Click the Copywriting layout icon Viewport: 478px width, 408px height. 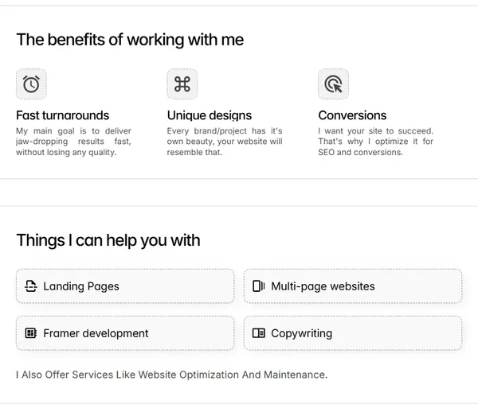[258, 333]
